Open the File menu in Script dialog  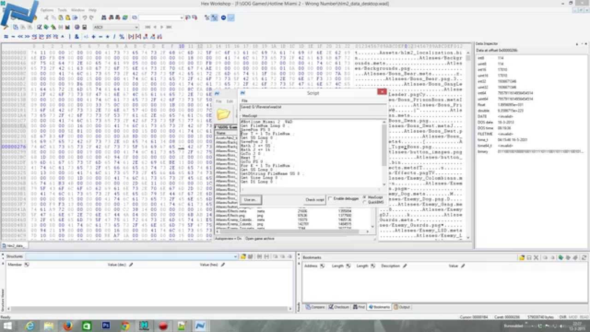tap(245, 101)
